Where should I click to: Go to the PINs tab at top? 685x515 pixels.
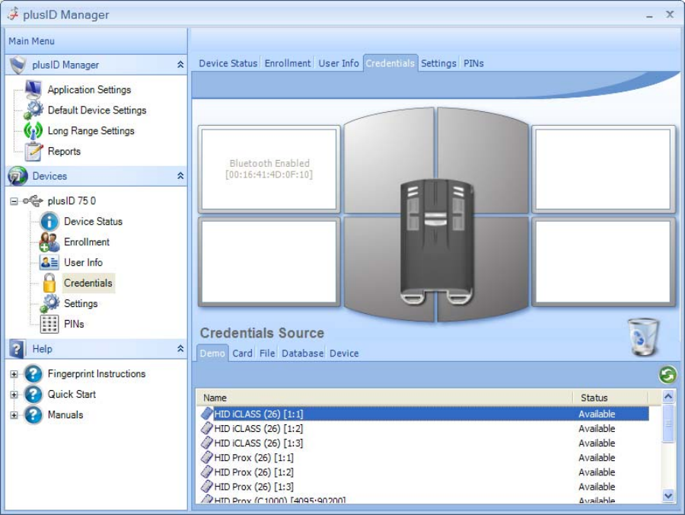473,63
